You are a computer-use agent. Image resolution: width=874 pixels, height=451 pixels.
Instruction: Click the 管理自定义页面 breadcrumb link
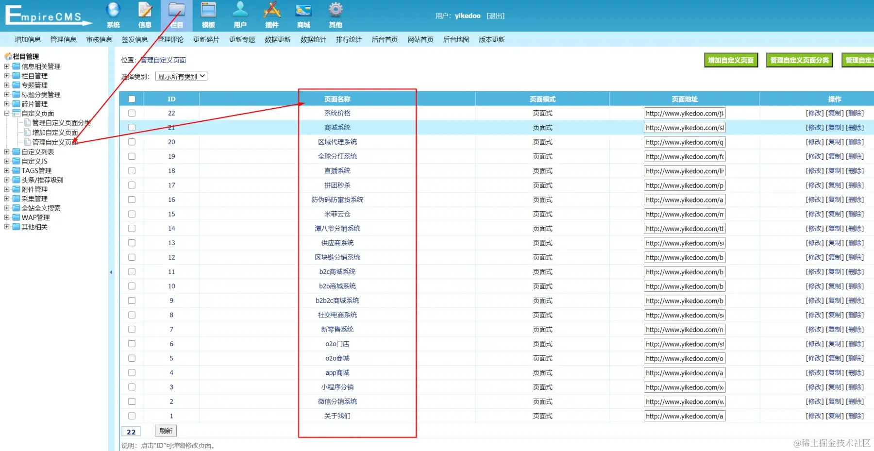163,60
